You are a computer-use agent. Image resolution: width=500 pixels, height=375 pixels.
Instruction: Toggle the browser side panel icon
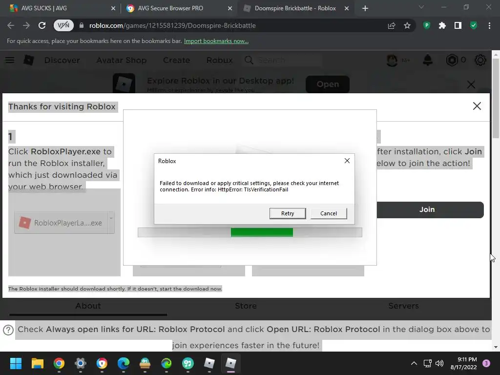coord(458,25)
